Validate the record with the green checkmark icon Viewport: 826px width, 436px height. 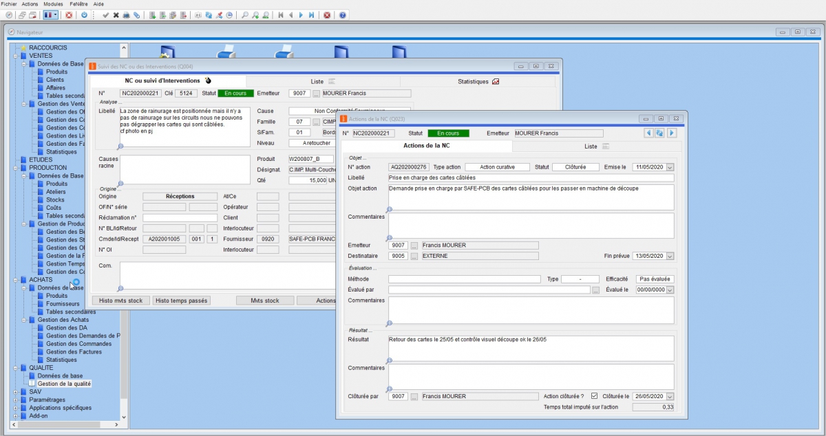105,15
